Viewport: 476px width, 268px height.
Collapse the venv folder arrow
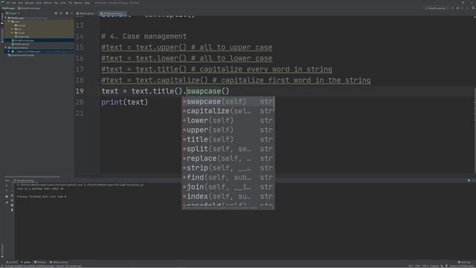pyautogui.click(x=9, y=22)
